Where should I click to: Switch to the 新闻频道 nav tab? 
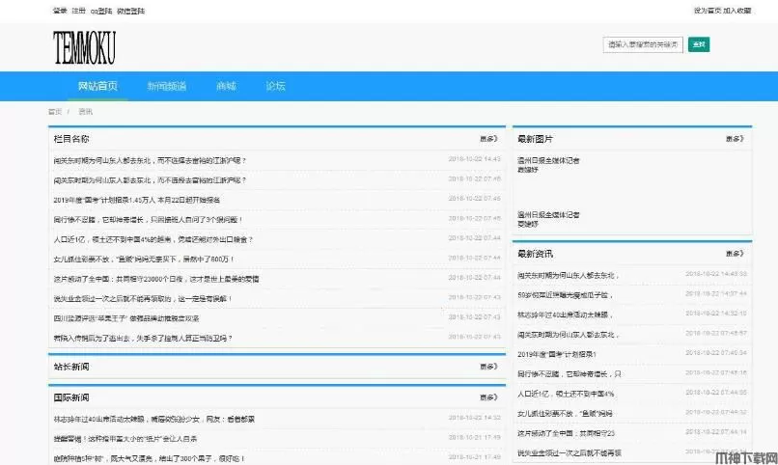pyautogui.click(x=166, y=86)
